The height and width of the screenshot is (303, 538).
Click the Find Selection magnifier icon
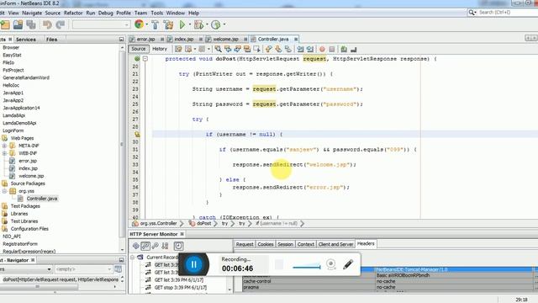pyautogui.click(x=218, y=49)
